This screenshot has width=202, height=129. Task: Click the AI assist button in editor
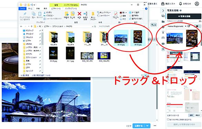point(154,25)
